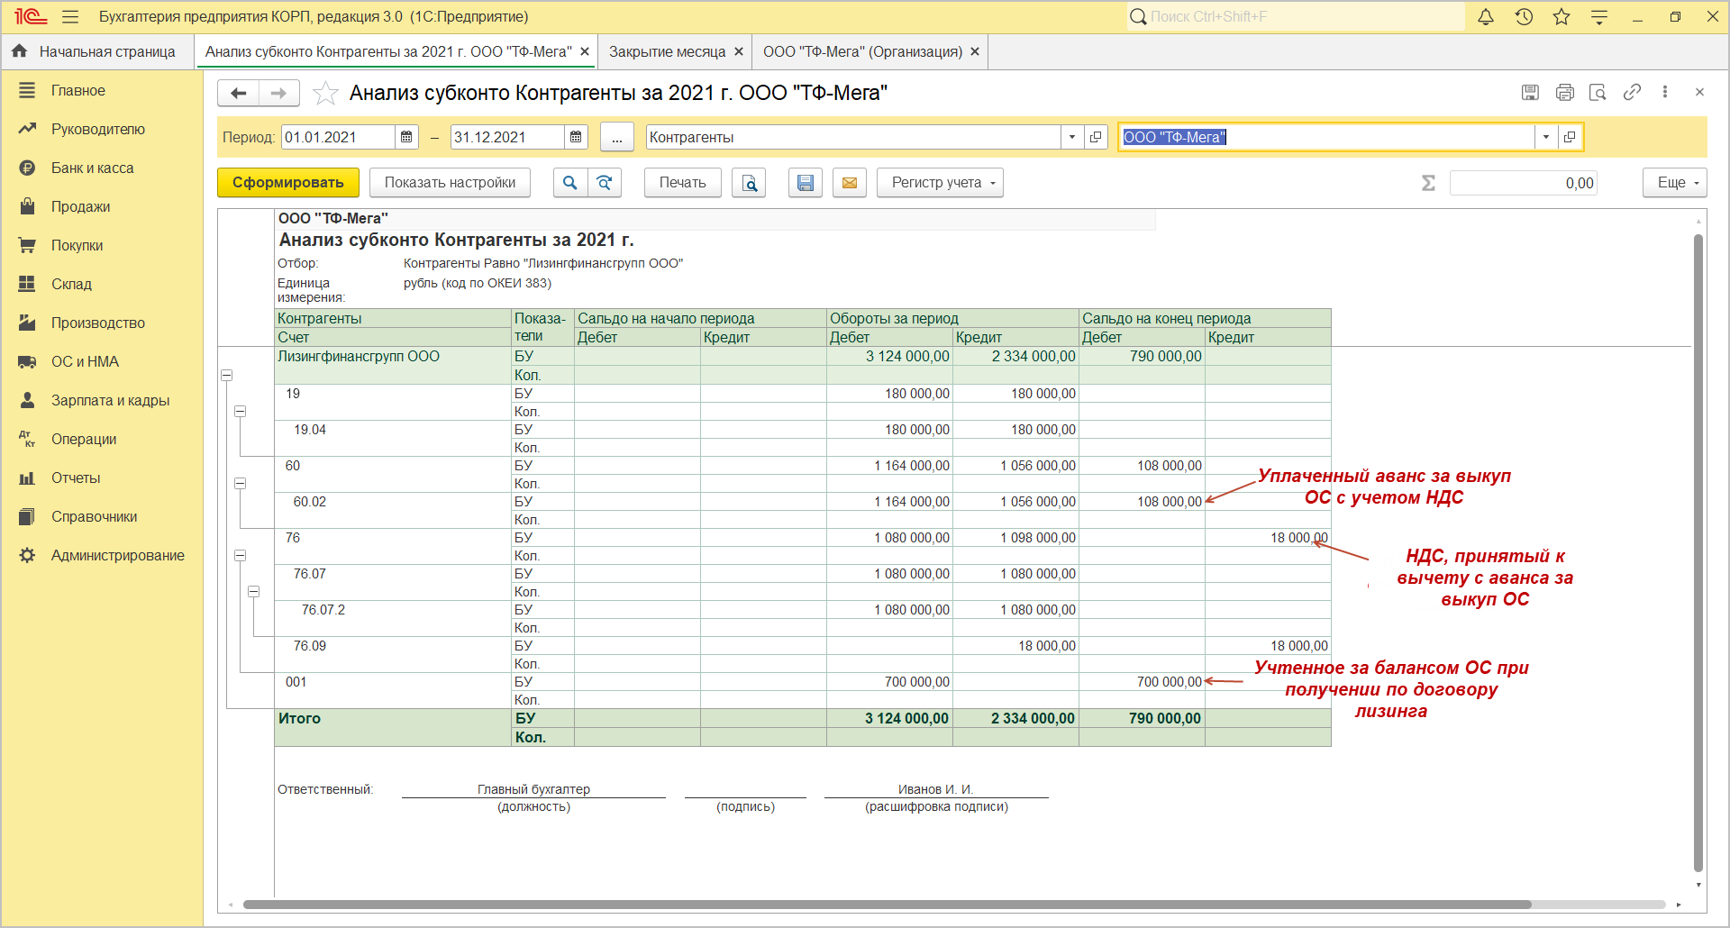Open Регистр учета dropdown button

tap(940, 183)
